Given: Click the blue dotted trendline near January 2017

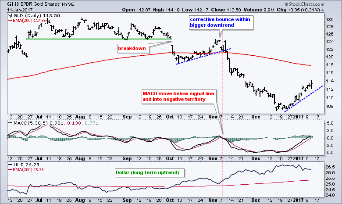Looking at the screenshot, I should [x=304, y=99].
